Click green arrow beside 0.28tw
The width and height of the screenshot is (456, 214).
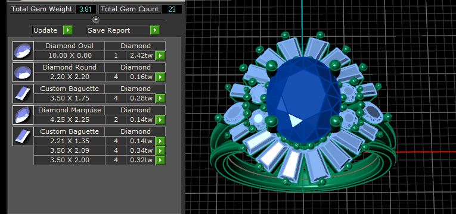[x=160, y=99]
